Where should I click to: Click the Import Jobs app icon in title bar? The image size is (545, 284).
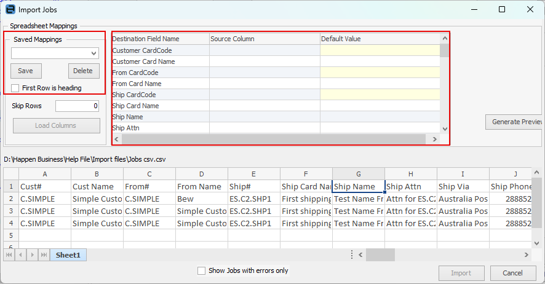point(10,9)
